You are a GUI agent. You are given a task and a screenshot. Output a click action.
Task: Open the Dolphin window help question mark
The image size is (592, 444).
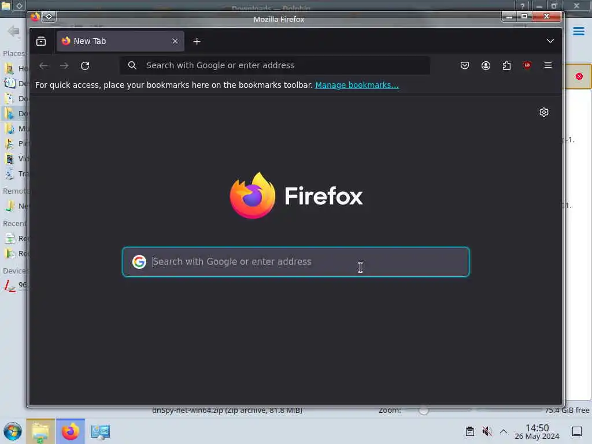pyautogui.click(x=522, y=6)
